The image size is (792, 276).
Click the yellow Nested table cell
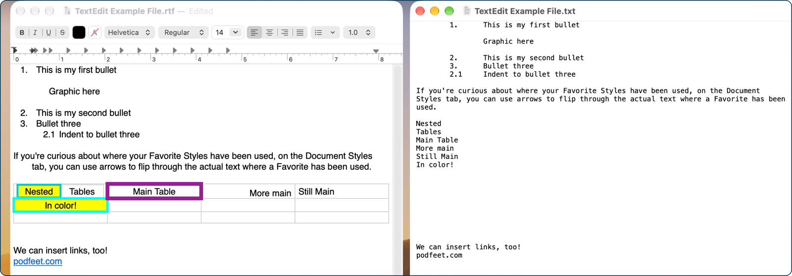click(x=39, y=191)
